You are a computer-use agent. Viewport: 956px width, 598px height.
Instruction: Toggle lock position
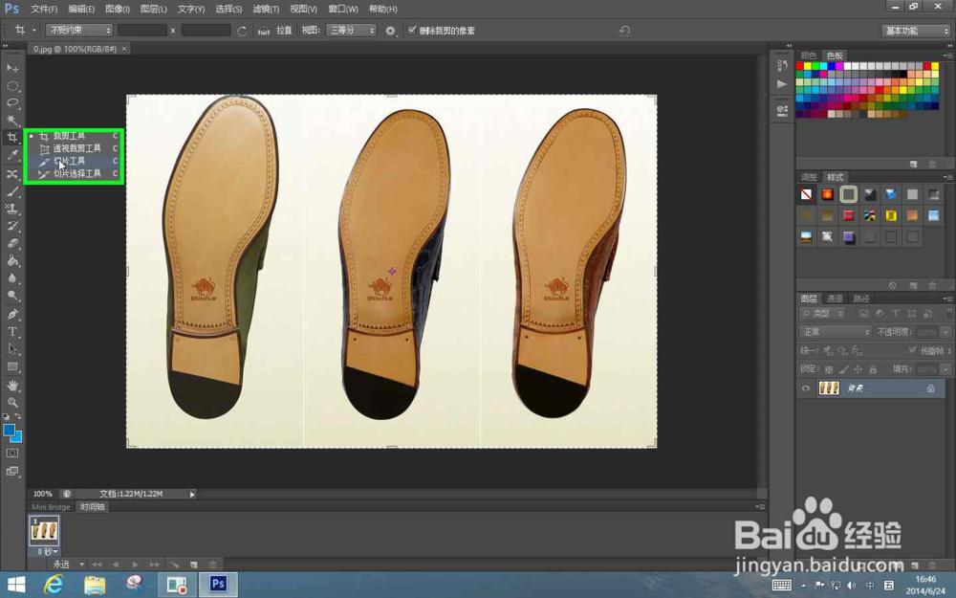(858, 369)
